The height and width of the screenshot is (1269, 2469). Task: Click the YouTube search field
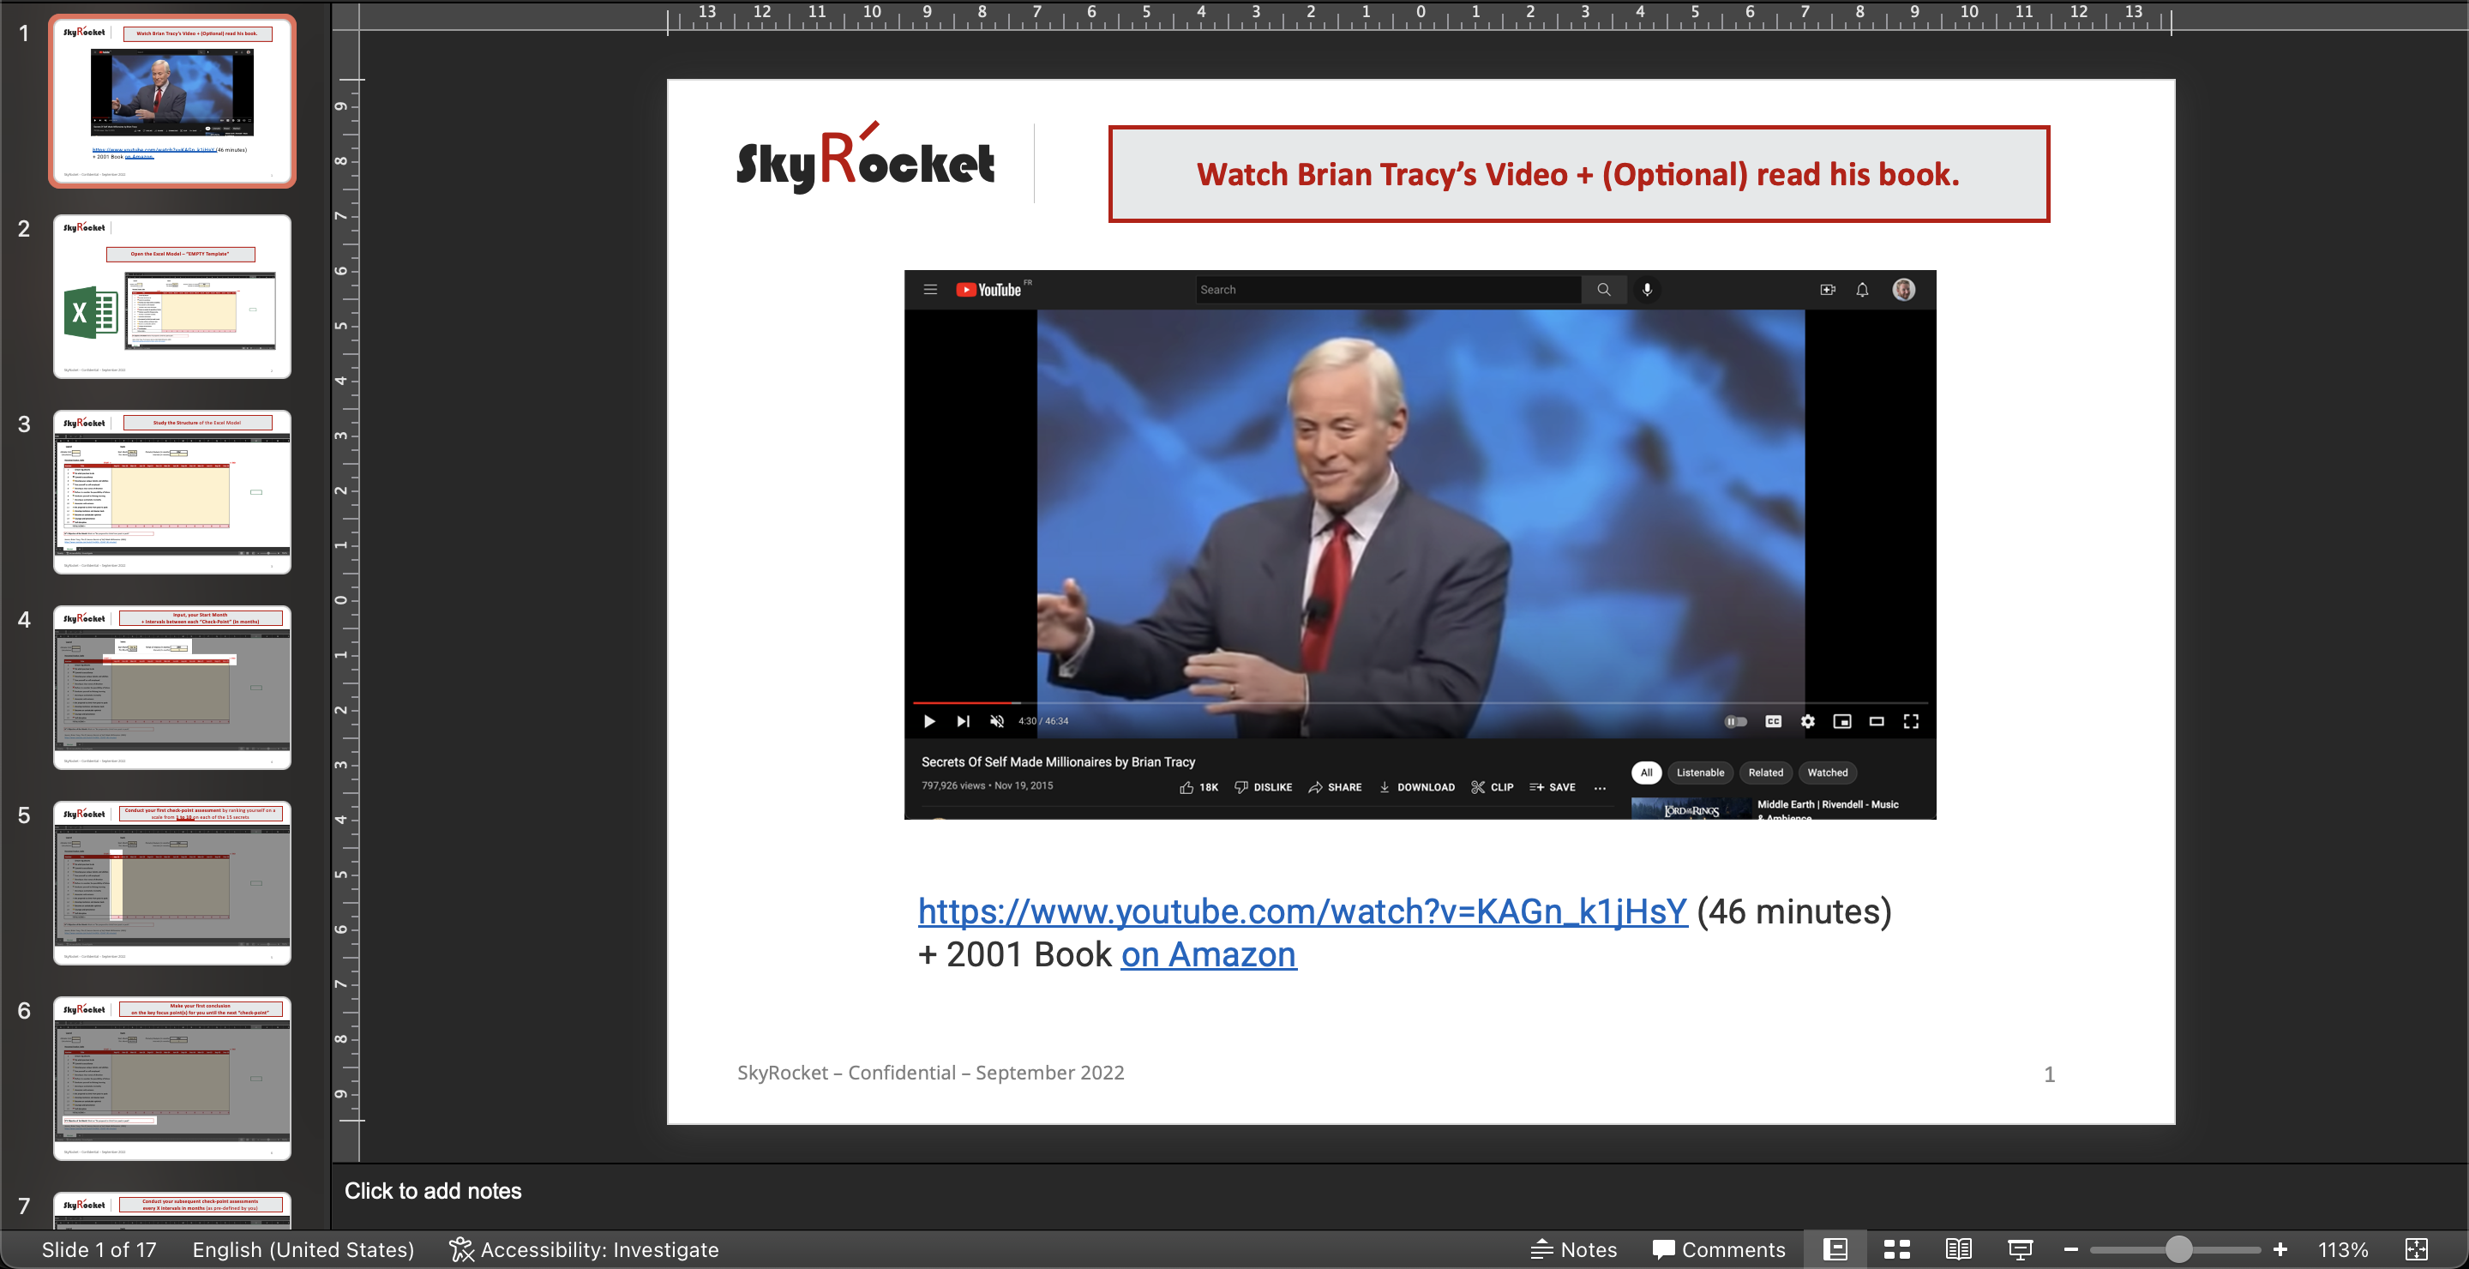[x=1388, y=290]
